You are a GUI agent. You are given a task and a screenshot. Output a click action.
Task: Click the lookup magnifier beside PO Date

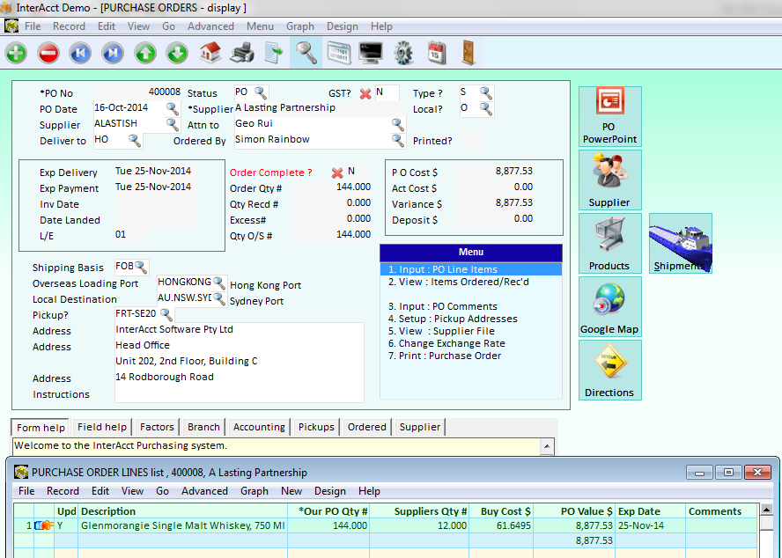click(x=173, y=109)
